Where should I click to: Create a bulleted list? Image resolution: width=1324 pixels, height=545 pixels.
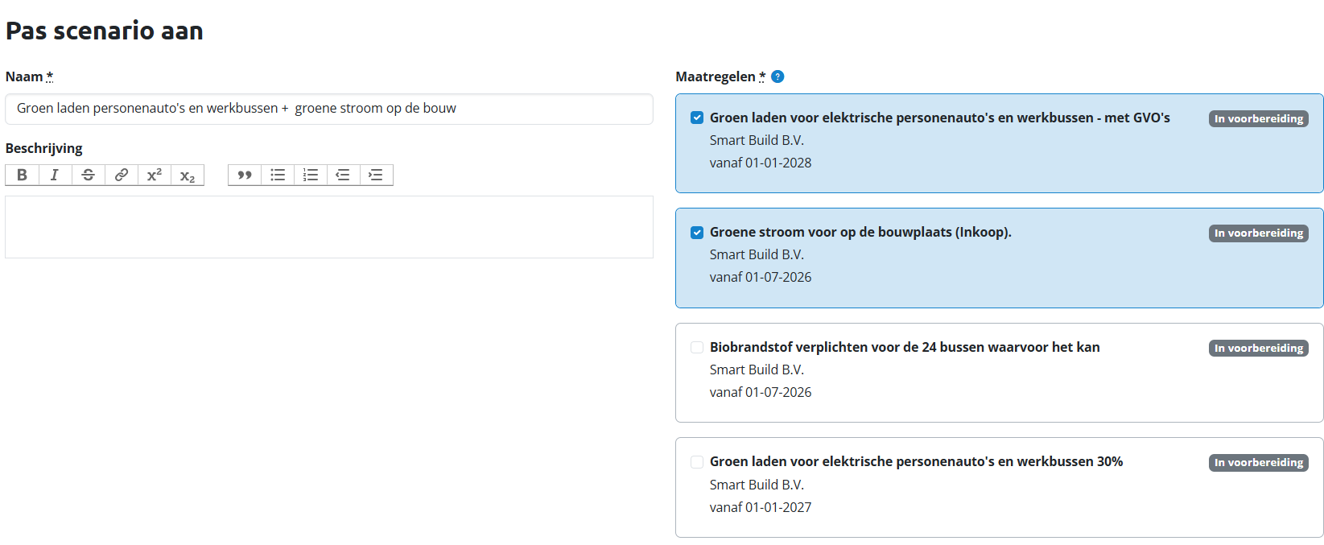pyautogui.click(x=278, y=175)
